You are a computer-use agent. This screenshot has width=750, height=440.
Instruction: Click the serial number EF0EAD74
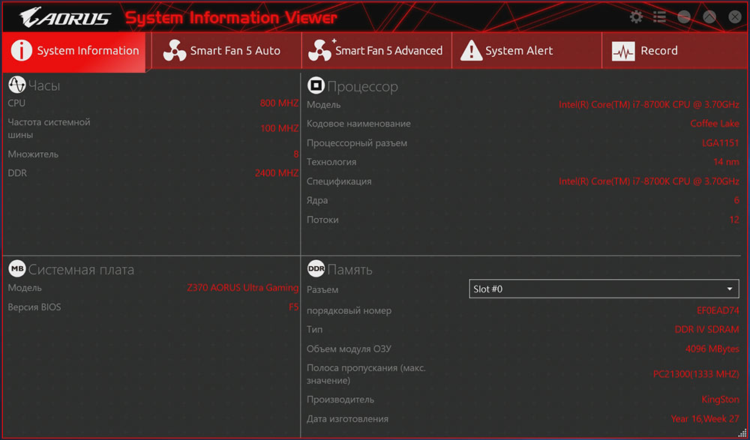tap(718, 310)
